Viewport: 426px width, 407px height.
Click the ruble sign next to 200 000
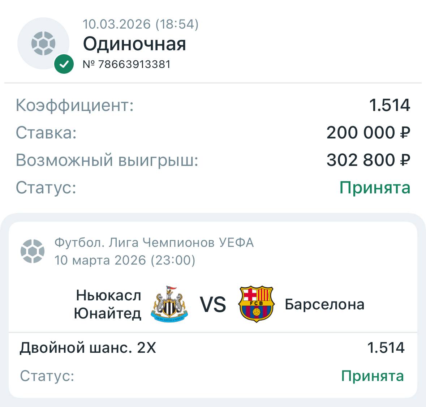coord(405,133)
